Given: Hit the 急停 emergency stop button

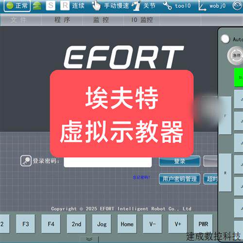Looking at the screenshot, I should pos(236,55).
